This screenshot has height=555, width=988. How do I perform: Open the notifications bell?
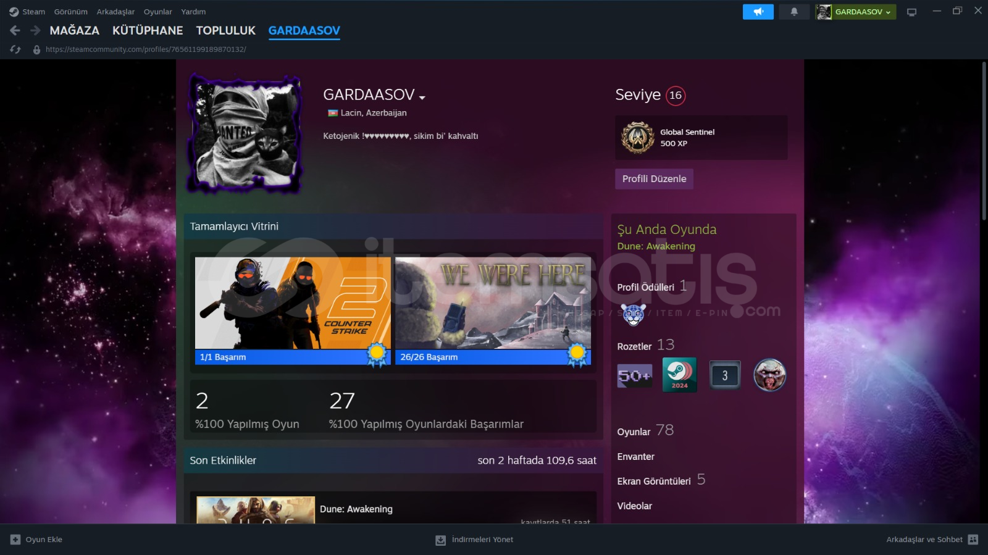click(x=794, y=12)
